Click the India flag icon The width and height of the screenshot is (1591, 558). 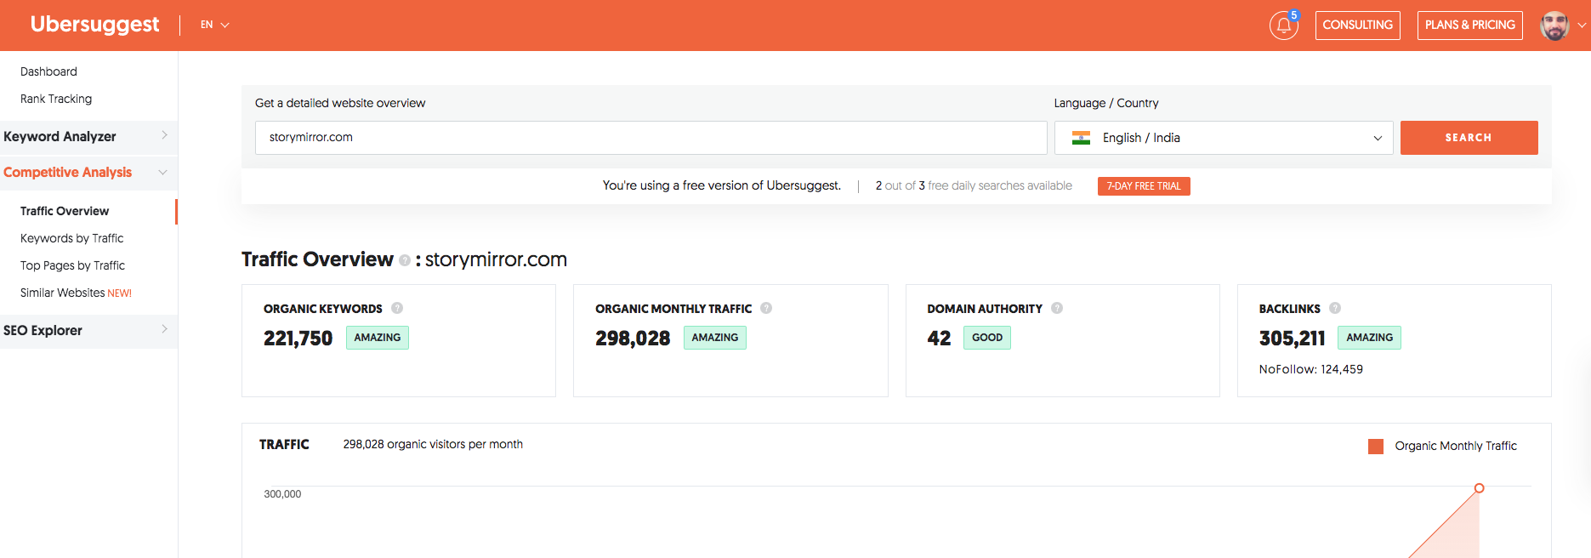coord(1081,138)
